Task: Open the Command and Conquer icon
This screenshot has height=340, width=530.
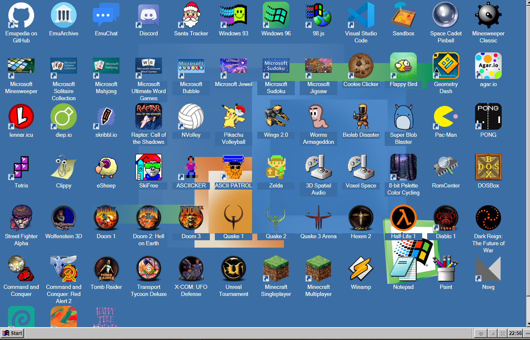Action: pos(21,269)
